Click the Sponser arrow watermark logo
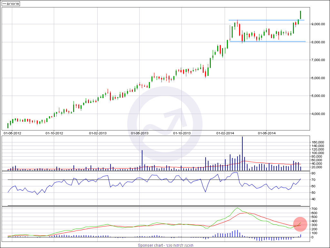This screenshot has width=330, height=248. (x=165, y=123)
